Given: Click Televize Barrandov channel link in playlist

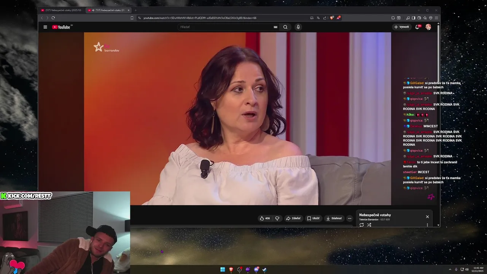Looking at the screenshot, I should (369, 220).
